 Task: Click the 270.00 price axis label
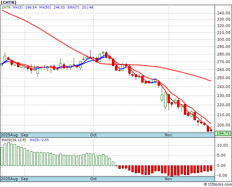[223, 62]
